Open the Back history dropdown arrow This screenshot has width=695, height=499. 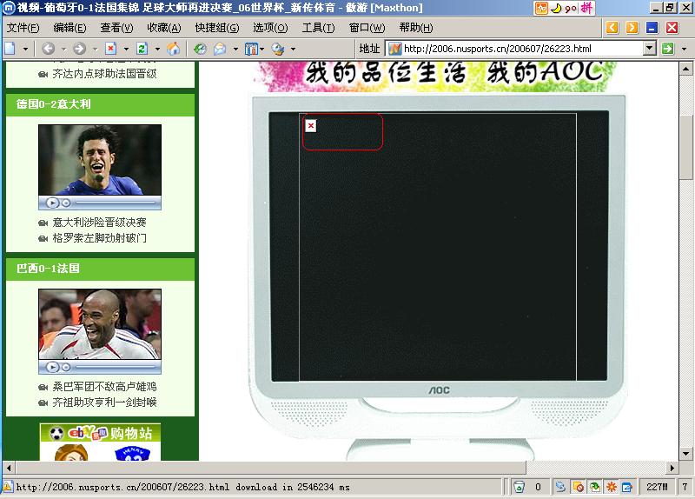pyautogui.click(x=63, y=49)
